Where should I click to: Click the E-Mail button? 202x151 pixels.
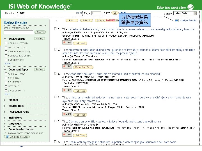pyautogui.click(x=86, y=20)
